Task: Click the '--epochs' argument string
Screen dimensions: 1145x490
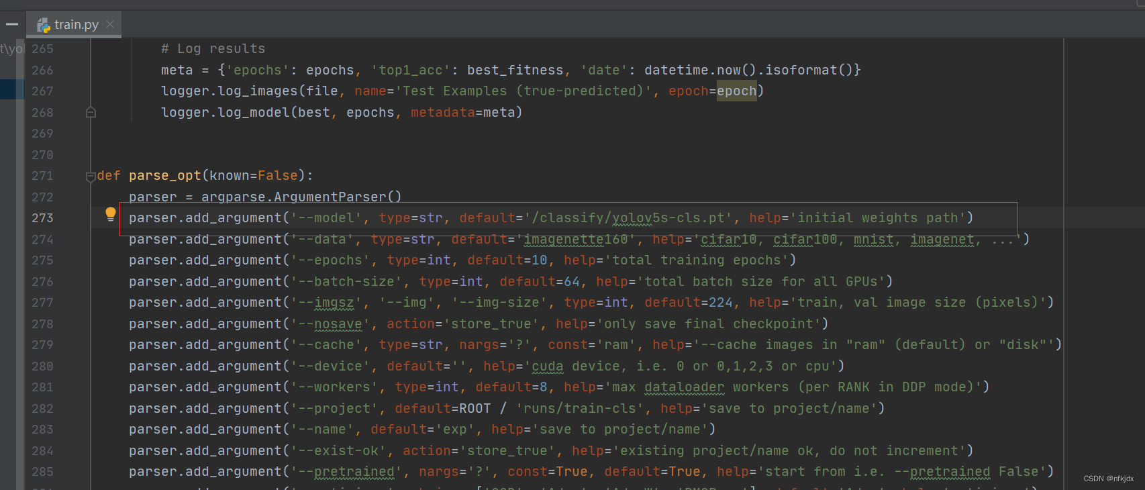Action: [x=330, y=260]
